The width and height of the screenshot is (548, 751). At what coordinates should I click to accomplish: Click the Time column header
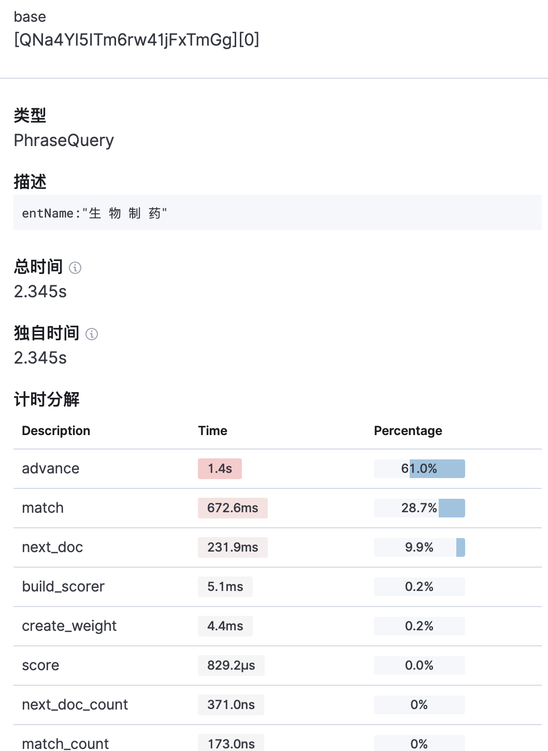[x=212, y=431]
